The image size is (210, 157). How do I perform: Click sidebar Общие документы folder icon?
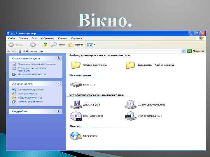(x=14, y=98)
